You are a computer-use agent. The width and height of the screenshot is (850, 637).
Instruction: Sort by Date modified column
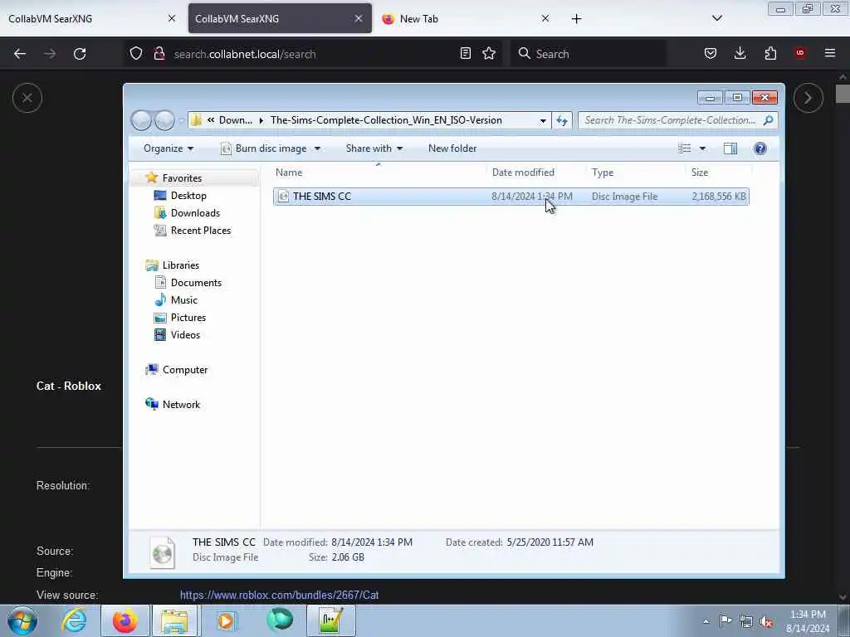click(536, 173)
